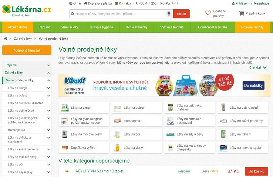Expand Léky na alergii in sidebar
Image resolution: width=273 pixels, height=177 pixels.
tap(49, 88)
